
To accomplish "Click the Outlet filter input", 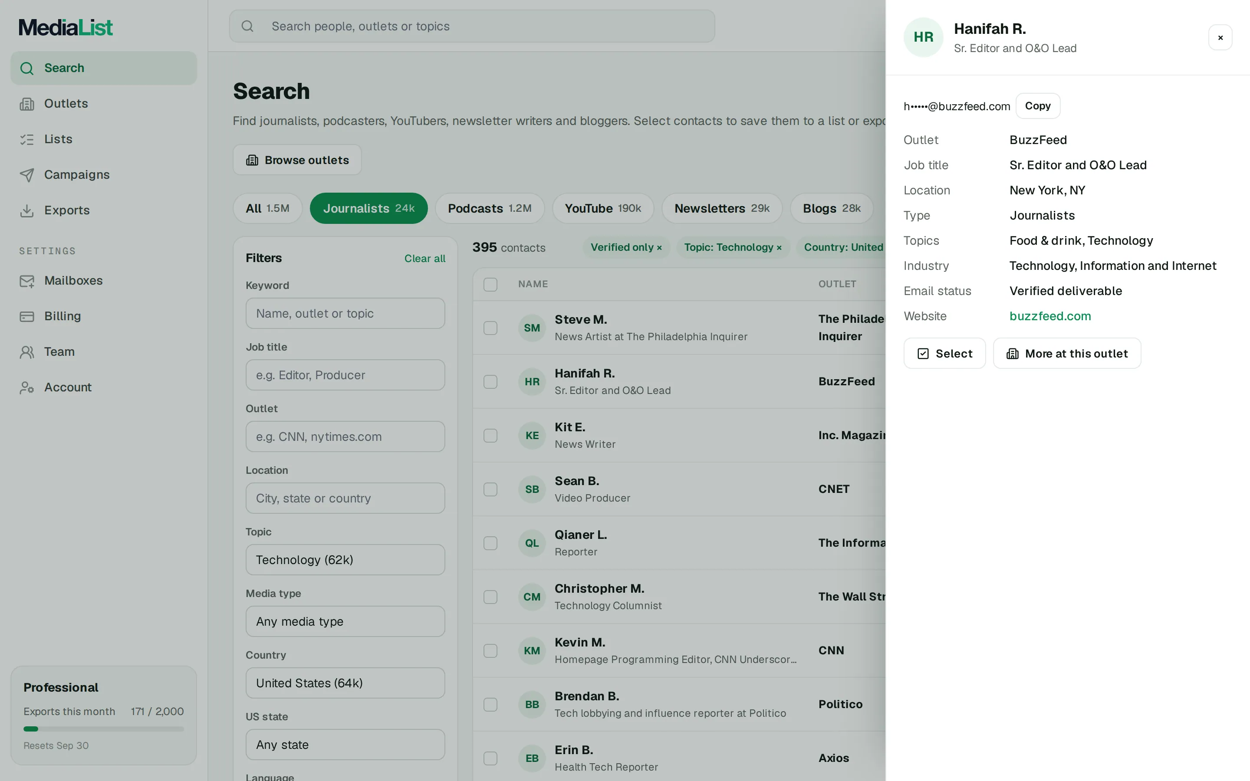I will 345,436.
